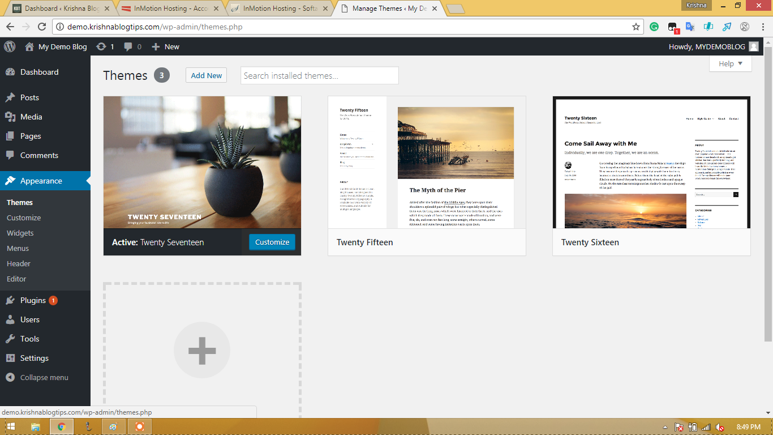Open the Chrome three-dot menu

tap(762, 27)
